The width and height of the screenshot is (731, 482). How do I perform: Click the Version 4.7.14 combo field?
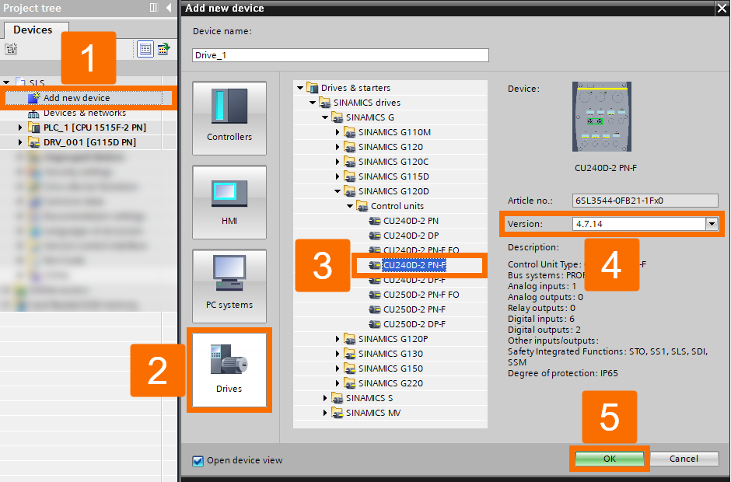point(639,224)
